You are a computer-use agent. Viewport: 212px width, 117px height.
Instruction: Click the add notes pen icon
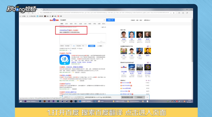click(x=183, y=13)
